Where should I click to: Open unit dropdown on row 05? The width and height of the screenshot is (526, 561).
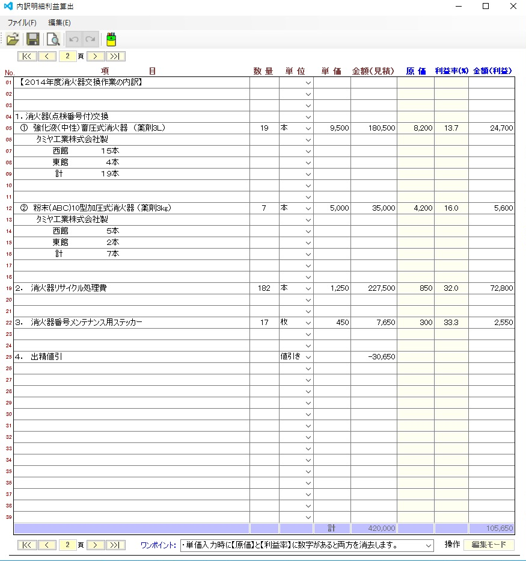click(x=308, y=128)
